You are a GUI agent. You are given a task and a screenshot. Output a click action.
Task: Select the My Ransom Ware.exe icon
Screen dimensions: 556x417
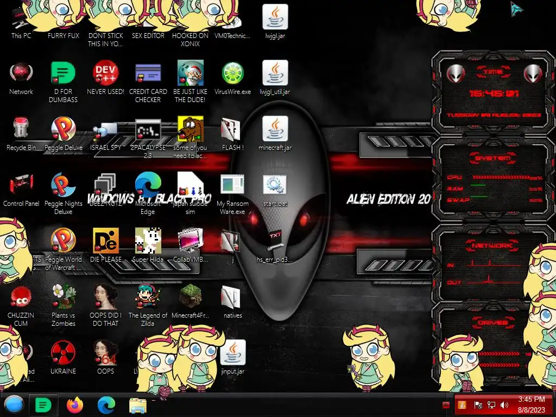pos(232,185)
